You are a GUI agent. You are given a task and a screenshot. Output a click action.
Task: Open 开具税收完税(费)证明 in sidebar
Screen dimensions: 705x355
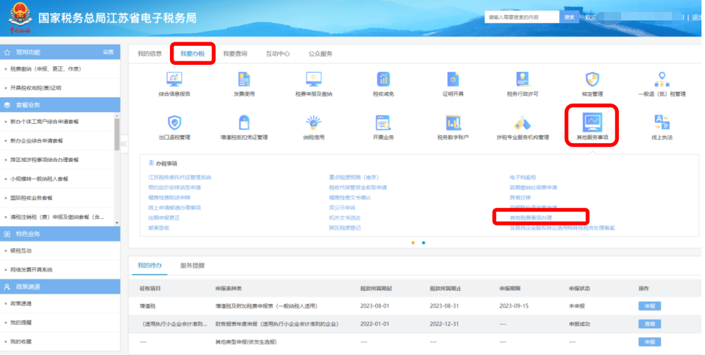[35, 88]
